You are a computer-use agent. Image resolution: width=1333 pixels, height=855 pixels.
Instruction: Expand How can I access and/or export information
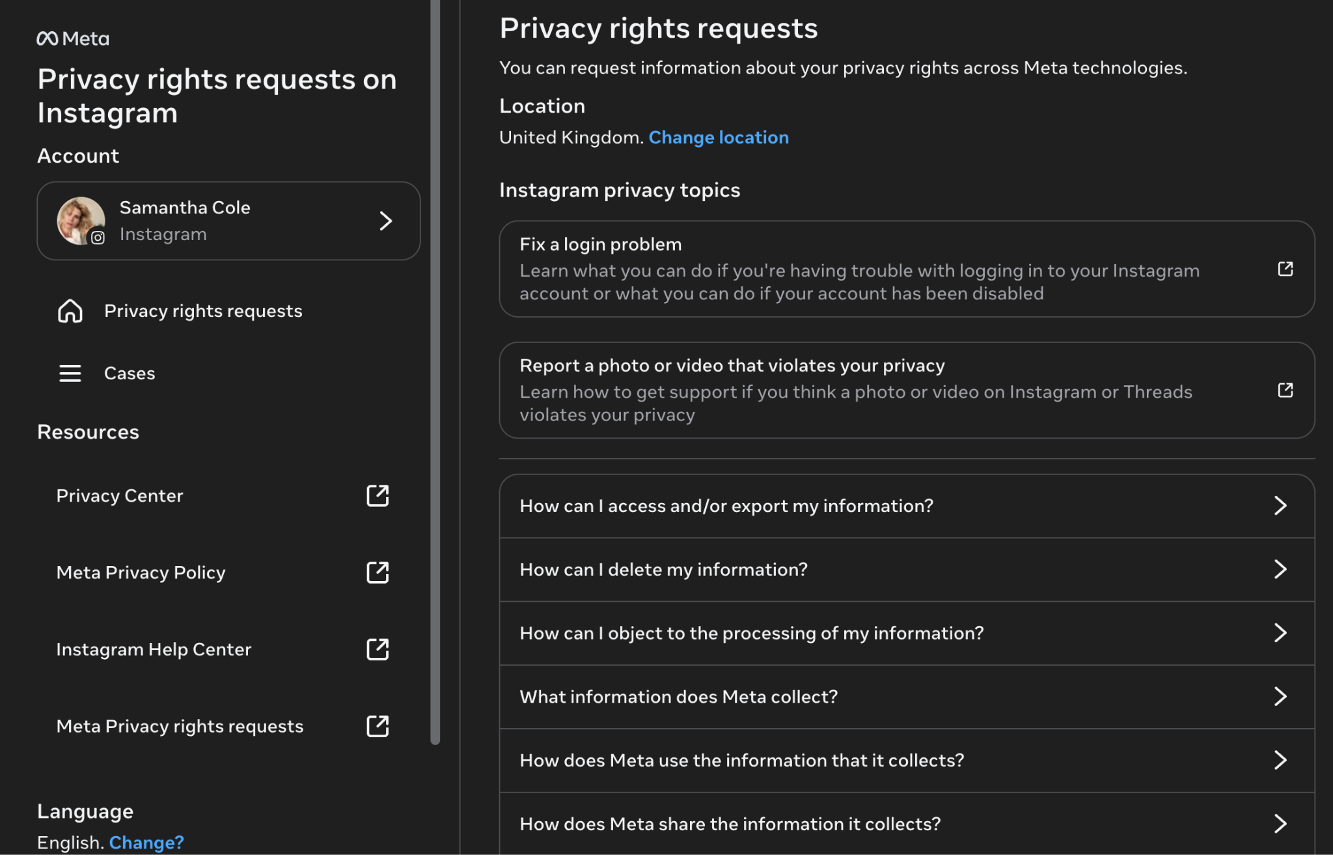[x=907, y=506]
